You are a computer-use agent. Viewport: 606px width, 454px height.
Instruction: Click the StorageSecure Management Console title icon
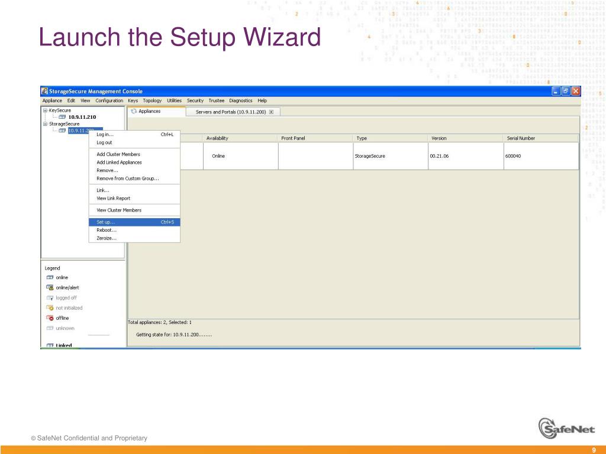(45, 91)
